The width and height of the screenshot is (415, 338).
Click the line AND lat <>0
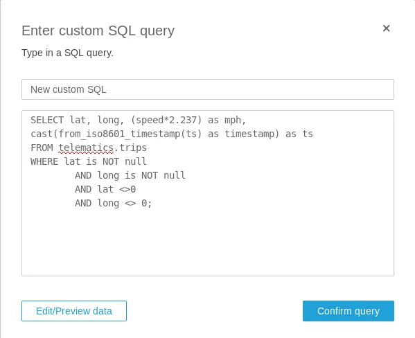[105, 189]
